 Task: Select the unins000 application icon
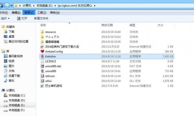(x=42, y=71)
